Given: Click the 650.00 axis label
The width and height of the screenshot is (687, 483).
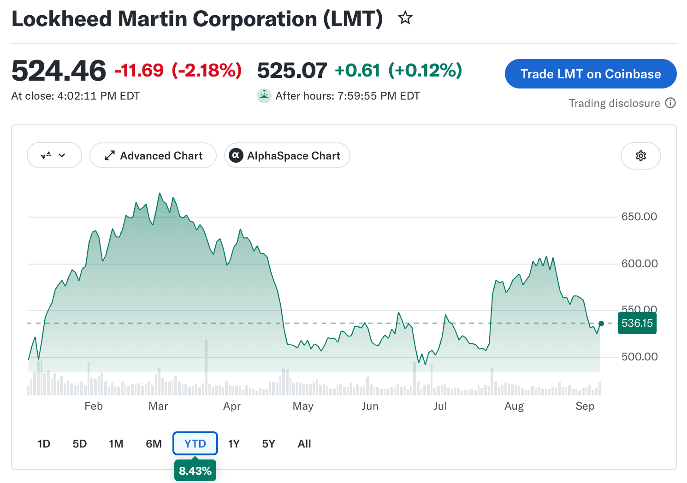Looking at the screenshot, I should (639, 217).
